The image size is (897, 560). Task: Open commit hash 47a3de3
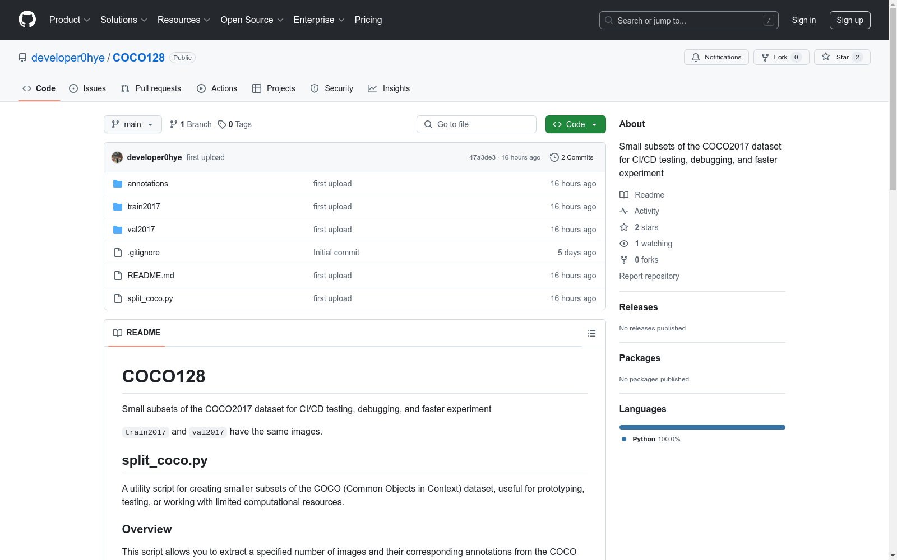482,157
